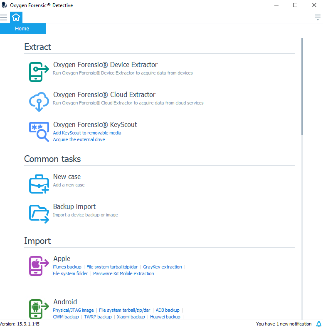Click 'Add a new case' description
The height and width of the screenshot is (328, 323).
[x=69, y=185]
